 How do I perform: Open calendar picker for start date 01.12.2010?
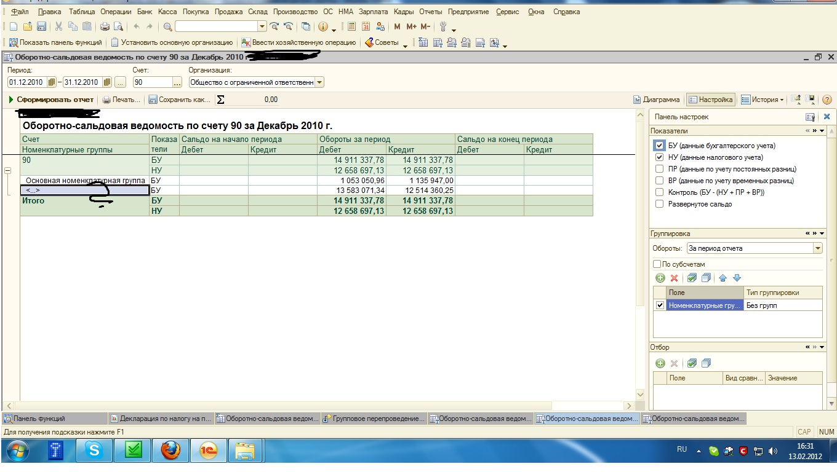click(52, 82)
